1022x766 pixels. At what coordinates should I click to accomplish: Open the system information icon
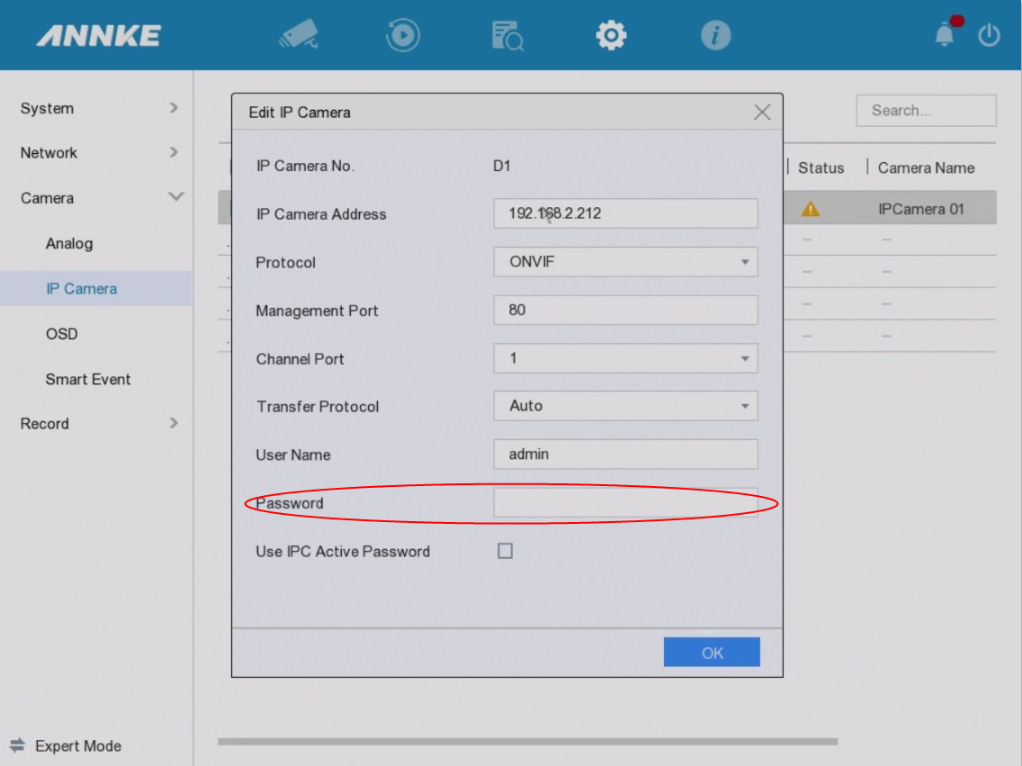[715, 35]
